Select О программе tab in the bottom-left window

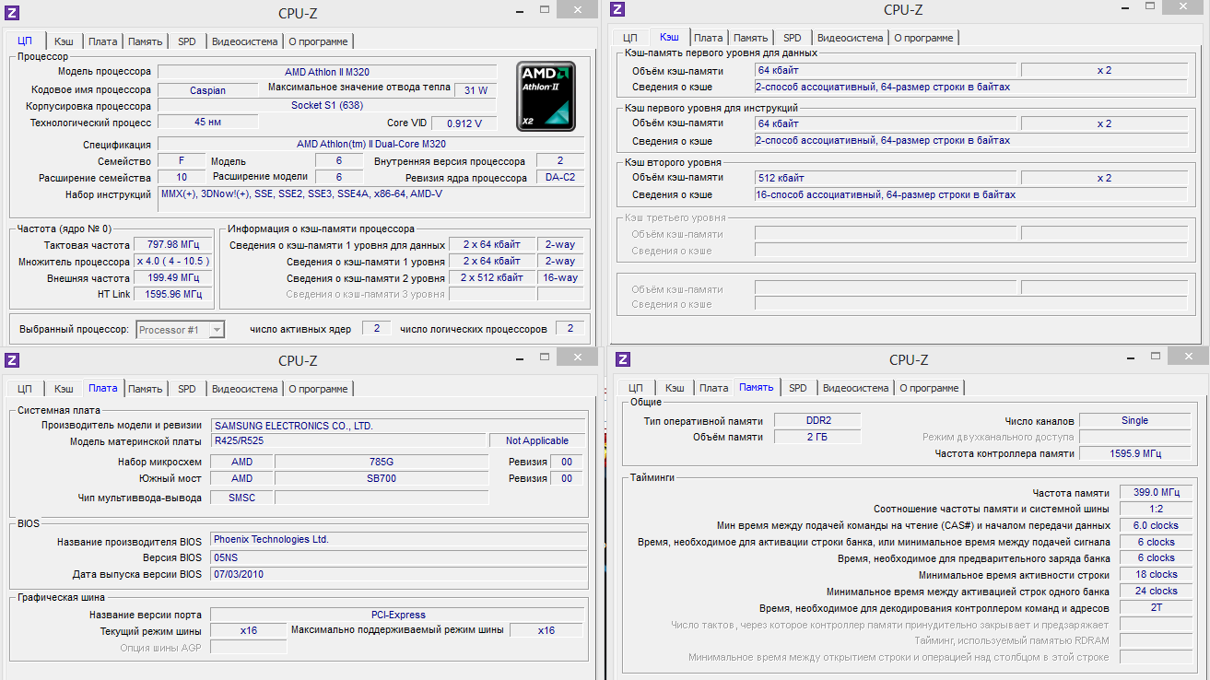(318, 389)
